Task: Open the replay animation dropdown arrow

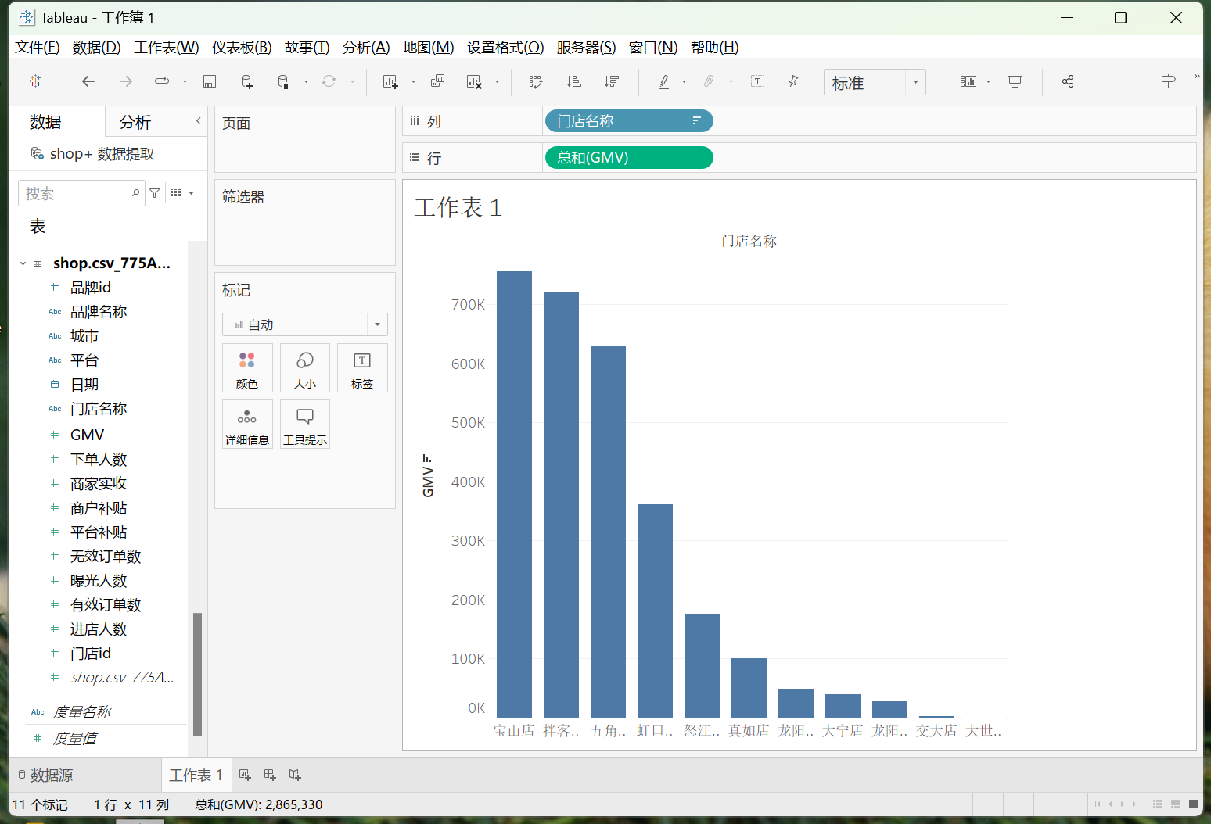Action: (185, 81)
